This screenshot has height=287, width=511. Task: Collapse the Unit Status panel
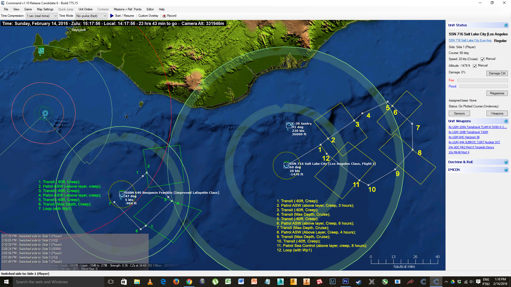[x=506, y=25]
